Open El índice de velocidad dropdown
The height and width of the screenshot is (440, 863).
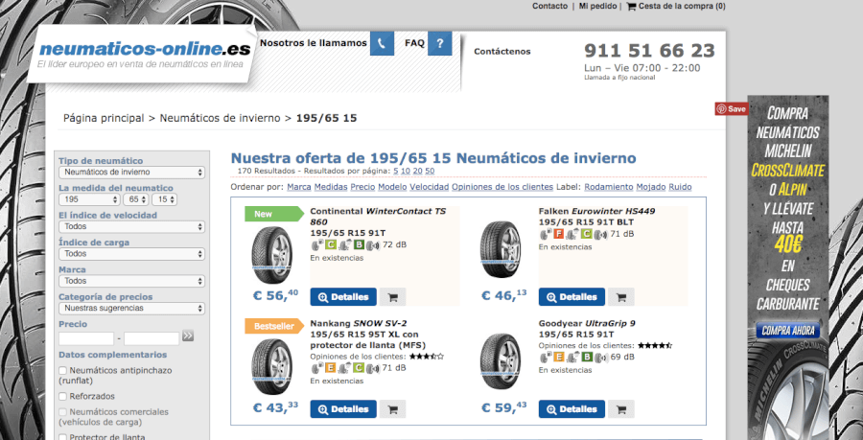[131, 226]
